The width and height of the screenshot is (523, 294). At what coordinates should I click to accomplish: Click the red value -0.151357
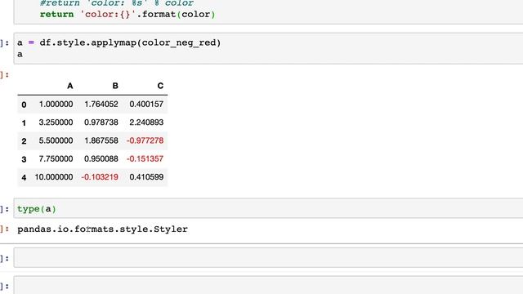tap(145, 158)
